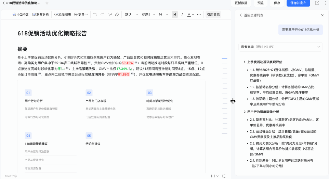Go back using the header back arrow
This screenshot has width=329, height=179.
[3, 3]
